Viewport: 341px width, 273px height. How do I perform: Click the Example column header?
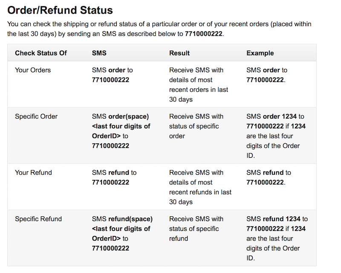point(260,53)
